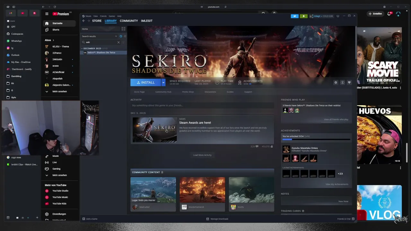
Task: Open the Discussions link
Action: (210, 92)
